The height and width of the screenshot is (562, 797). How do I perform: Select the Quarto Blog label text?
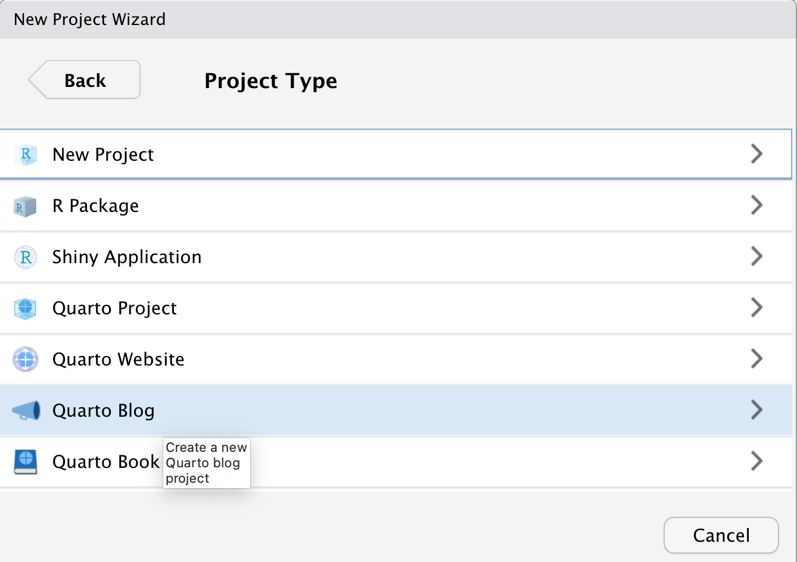coord(104,411)
